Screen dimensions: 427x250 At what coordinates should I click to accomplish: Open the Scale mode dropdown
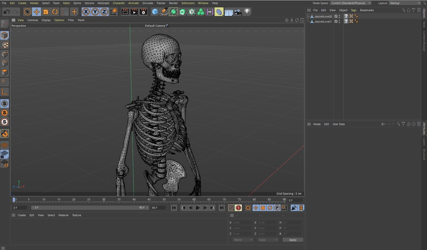click(x=268, y=240)
